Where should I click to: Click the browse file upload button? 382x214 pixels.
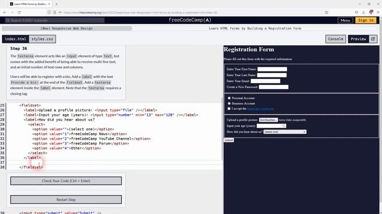(268, 120)
